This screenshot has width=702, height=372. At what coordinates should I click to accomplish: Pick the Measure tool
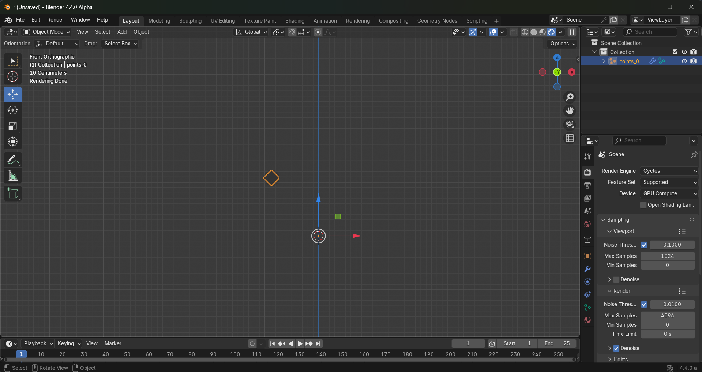click(13, 176)
